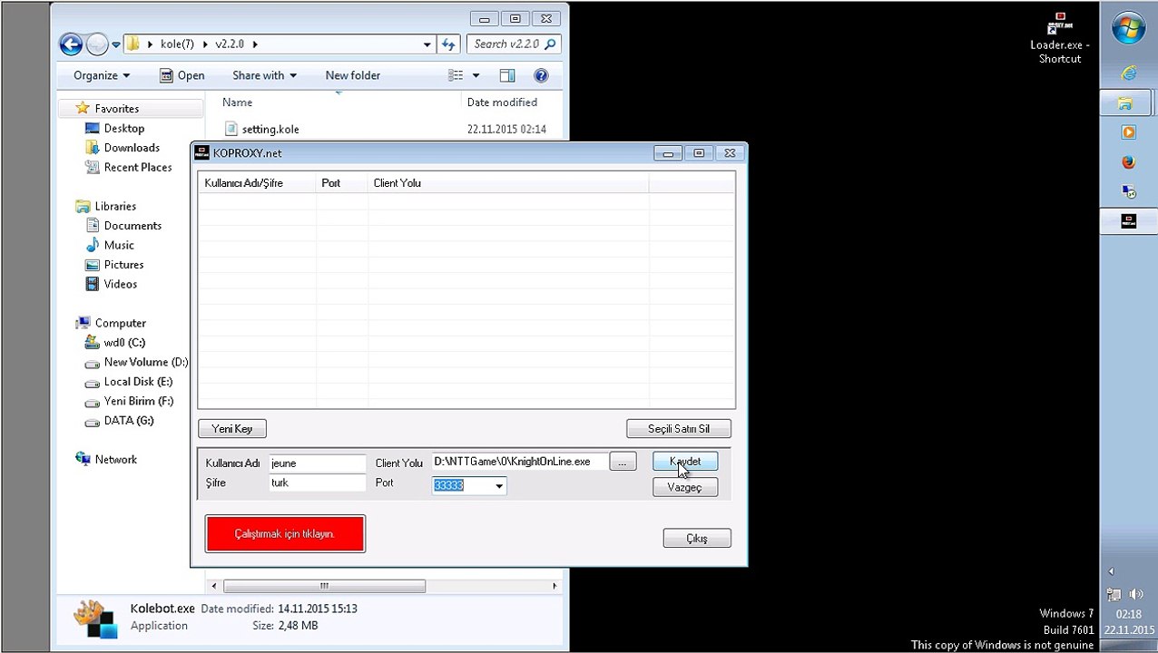Click v2.2.0 breadcrumb segment
The height and width of the screenshot is (653, 1158).
[230, 44]
